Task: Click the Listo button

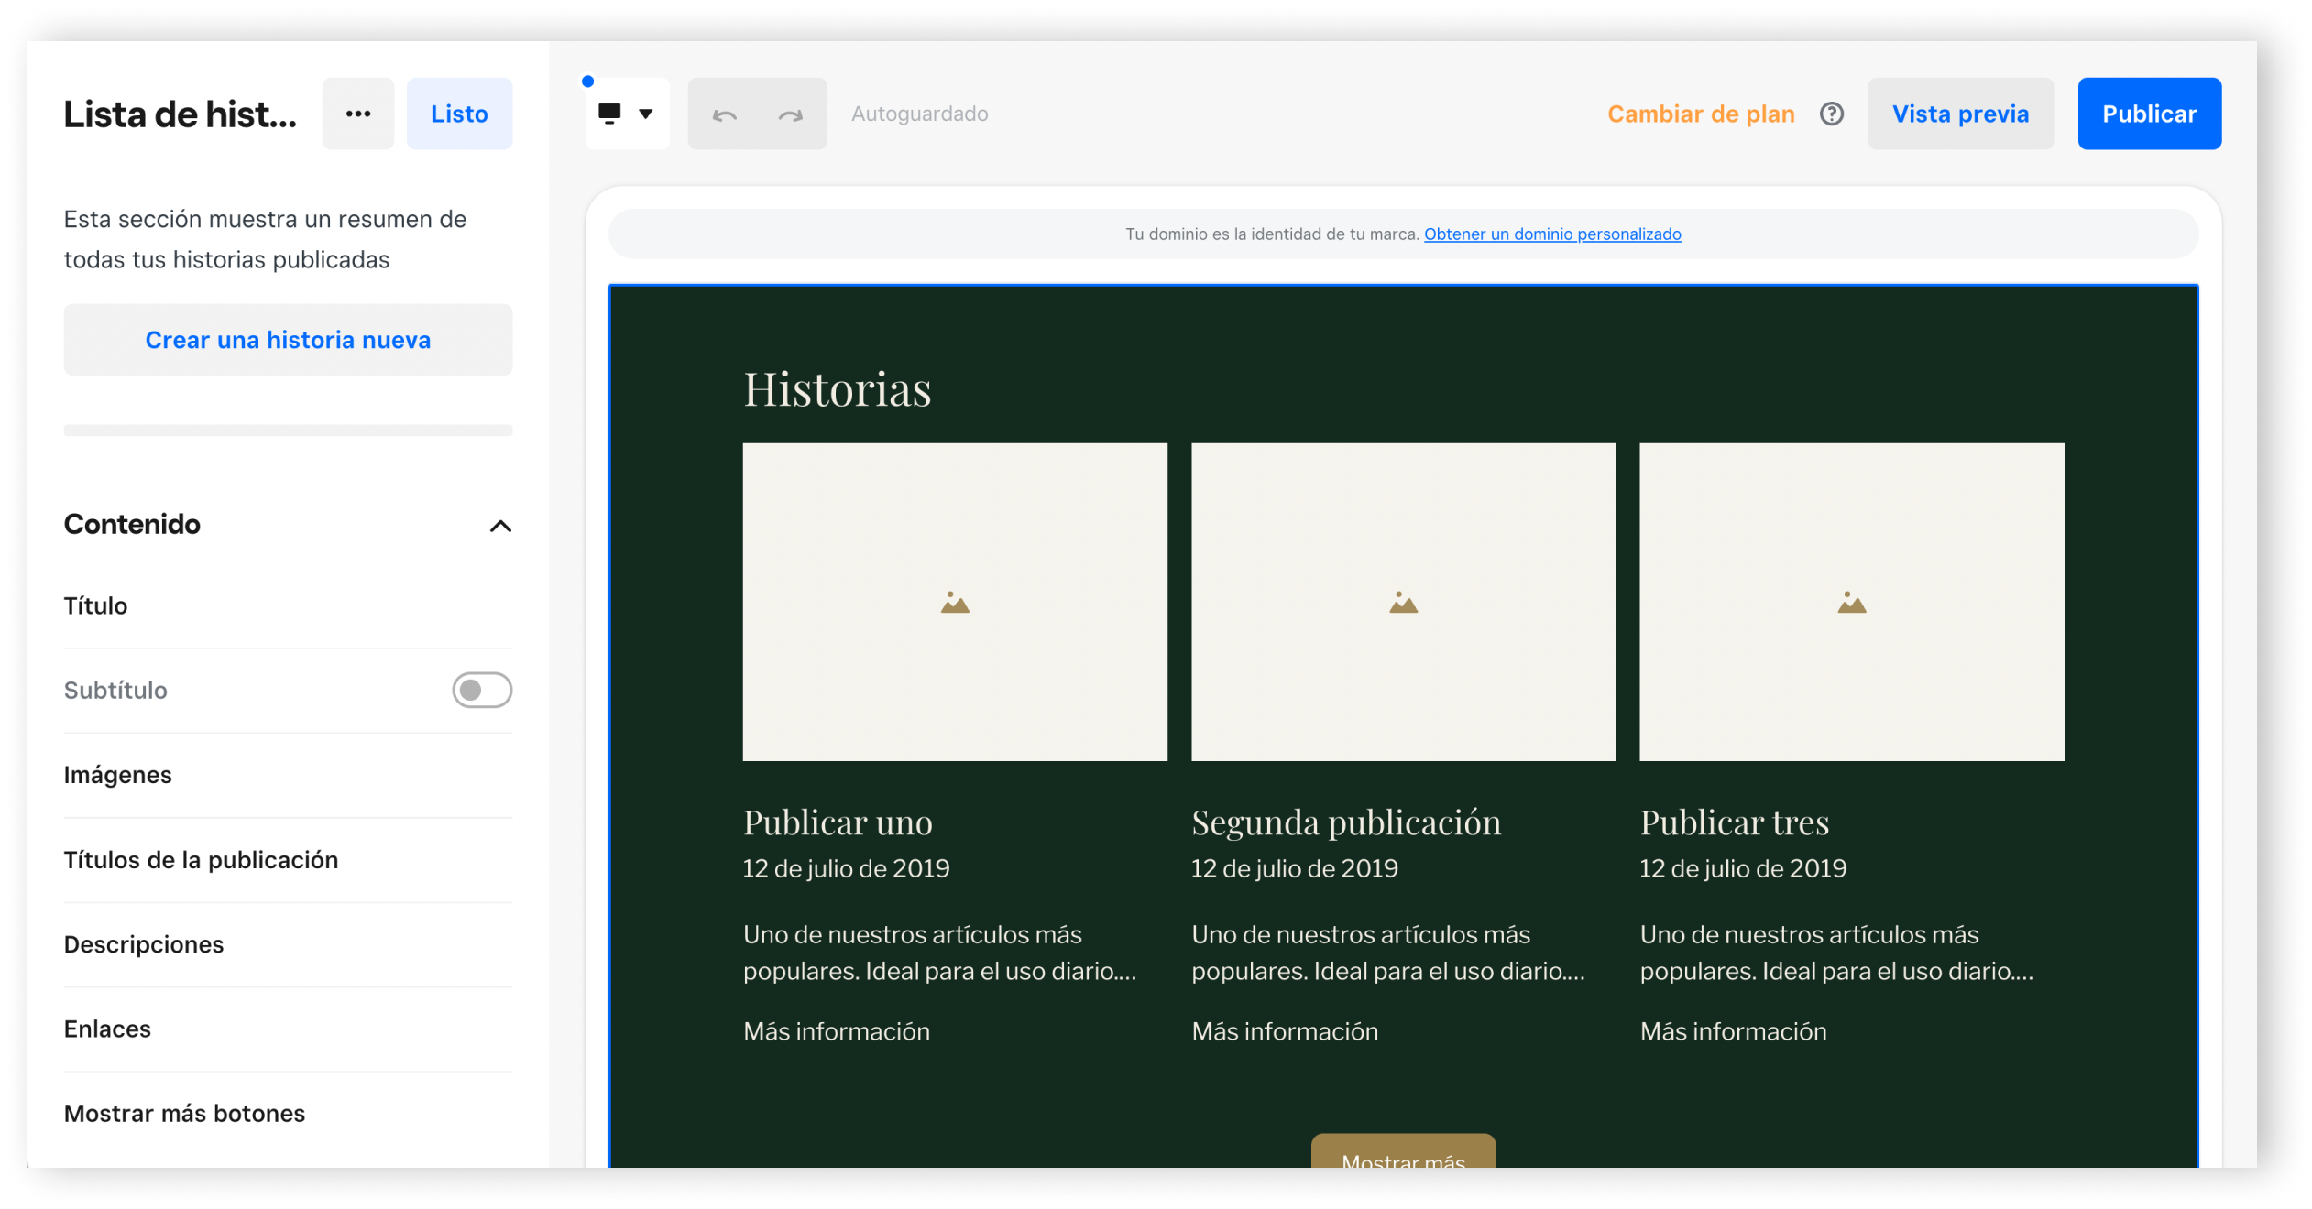Action: point(459,114)
